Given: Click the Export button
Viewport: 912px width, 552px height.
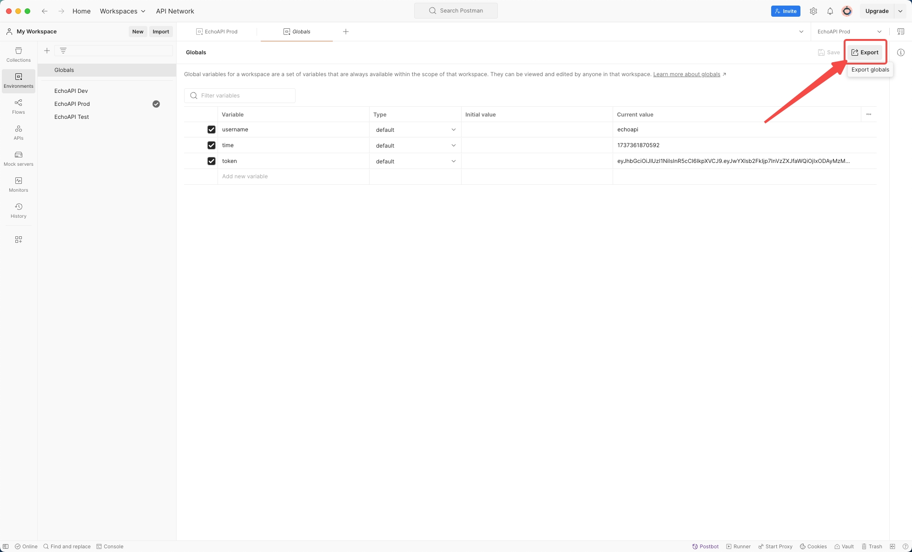Looking at the screenshot, I should click(865, 52).
